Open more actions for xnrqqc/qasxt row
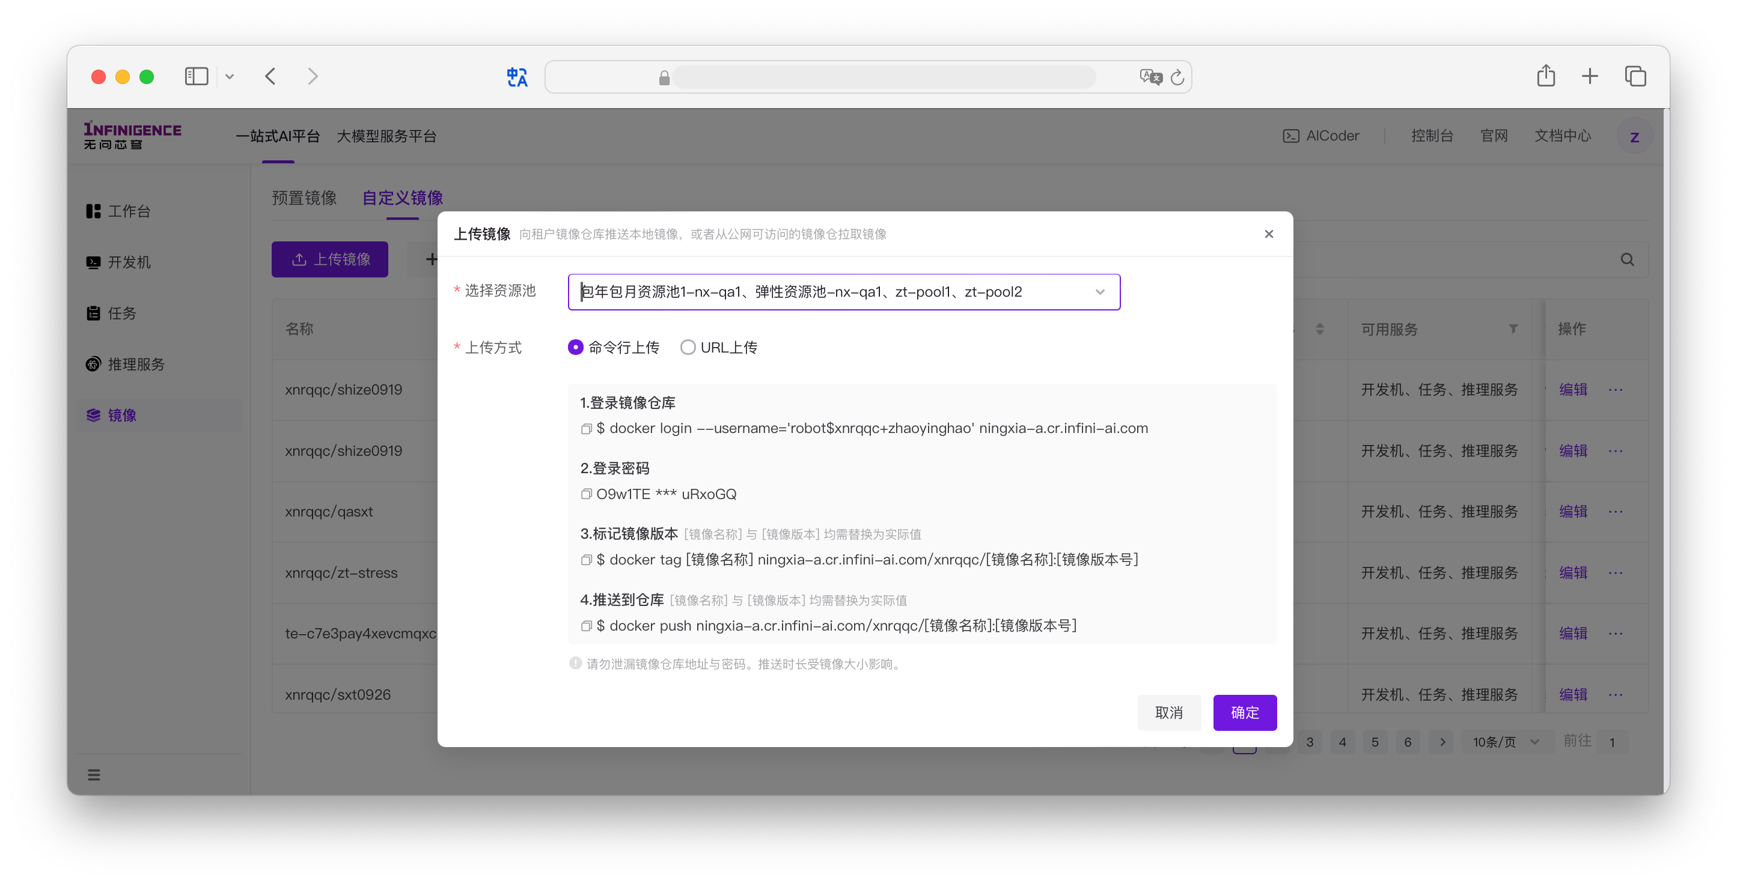 pos(1616,512)
